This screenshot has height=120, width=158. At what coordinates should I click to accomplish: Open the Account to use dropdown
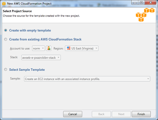[x=38, y=48]
